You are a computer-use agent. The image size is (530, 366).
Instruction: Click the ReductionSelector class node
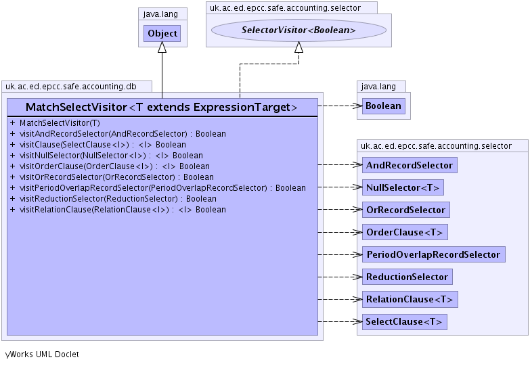tap(407, 277)
